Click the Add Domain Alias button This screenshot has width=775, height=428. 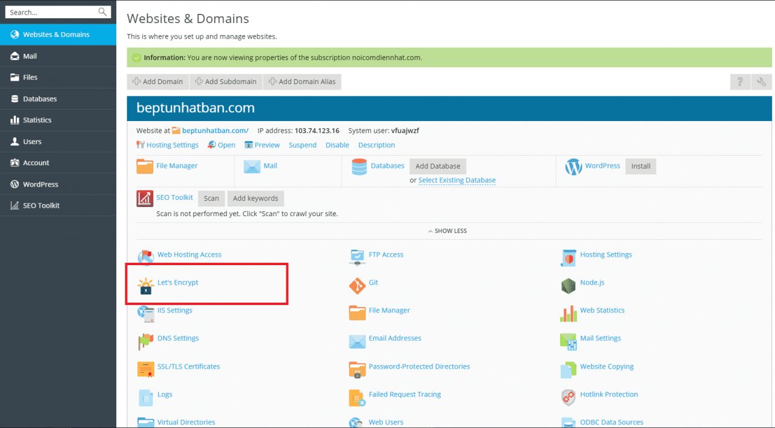click(302, 82)
